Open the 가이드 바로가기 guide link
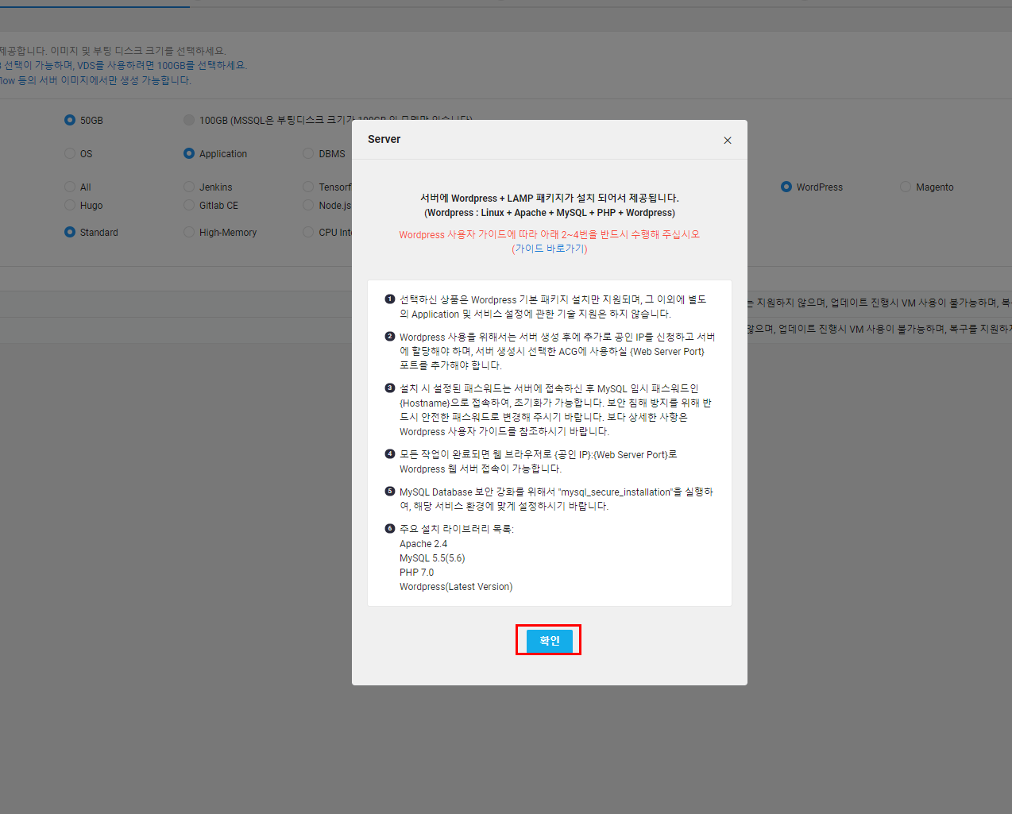This screenshot has height=814, width=1012. pyautogui.click(x=549, y=249)
